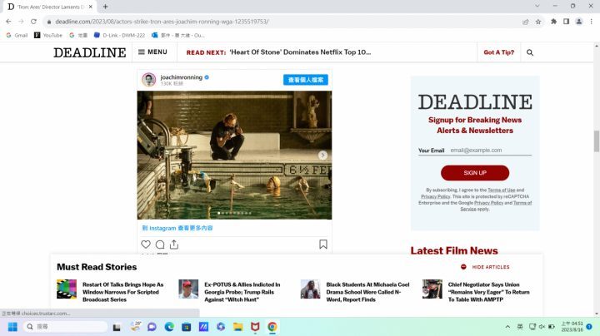Click the blue view profile button

[305, 80]
